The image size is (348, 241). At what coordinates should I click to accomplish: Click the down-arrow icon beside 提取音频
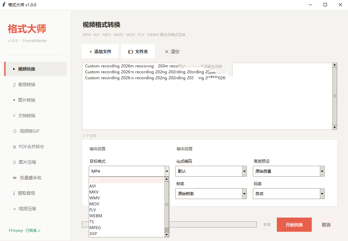[x=14, y=193]
